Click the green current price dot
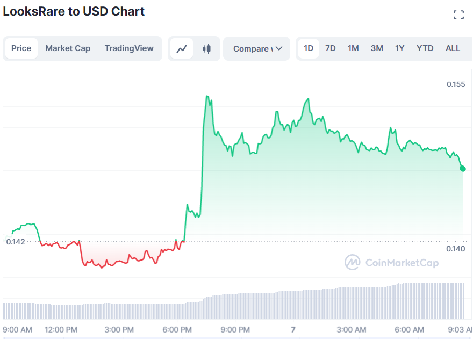The width and height of the screenshot is (473, 339). 463,169
